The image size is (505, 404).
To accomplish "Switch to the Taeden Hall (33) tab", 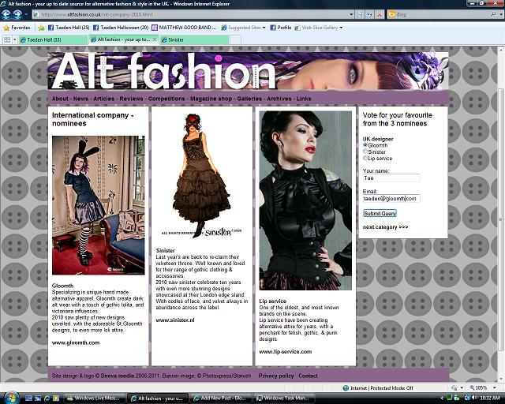I will point(51,39).
